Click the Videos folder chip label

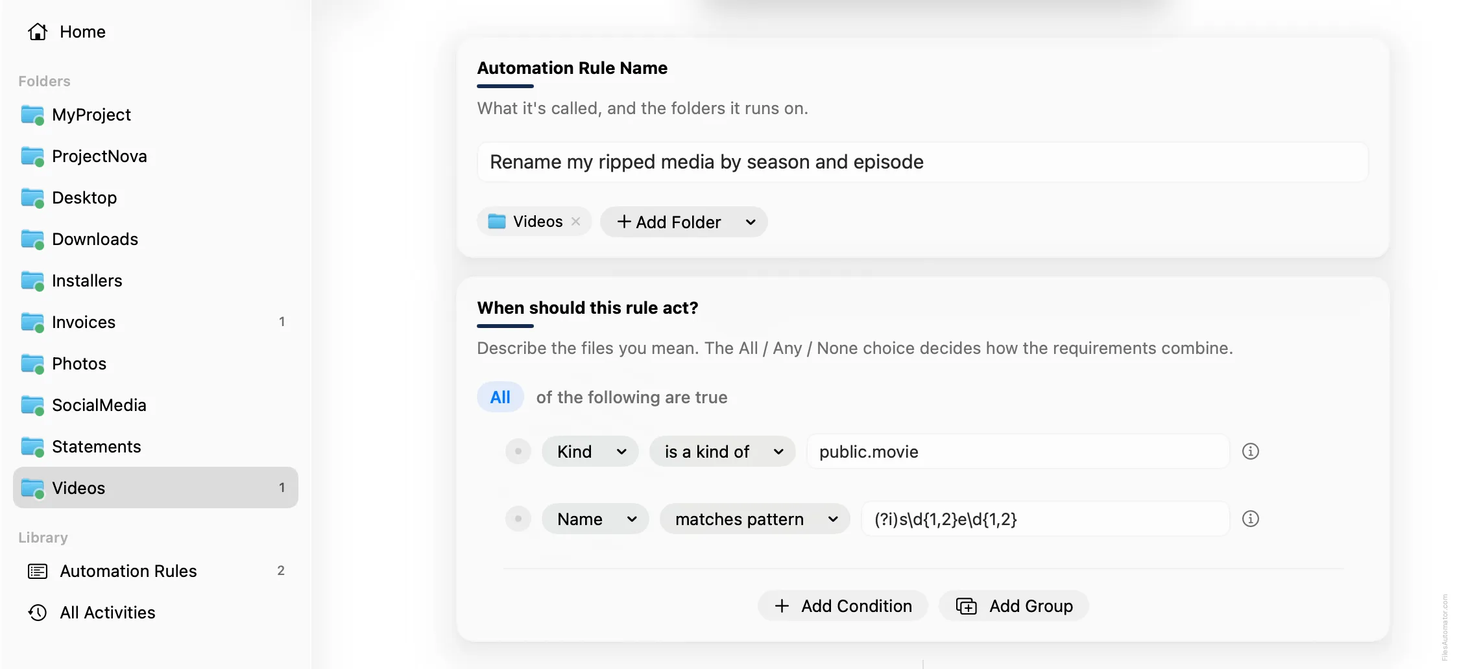click(538, 222)
